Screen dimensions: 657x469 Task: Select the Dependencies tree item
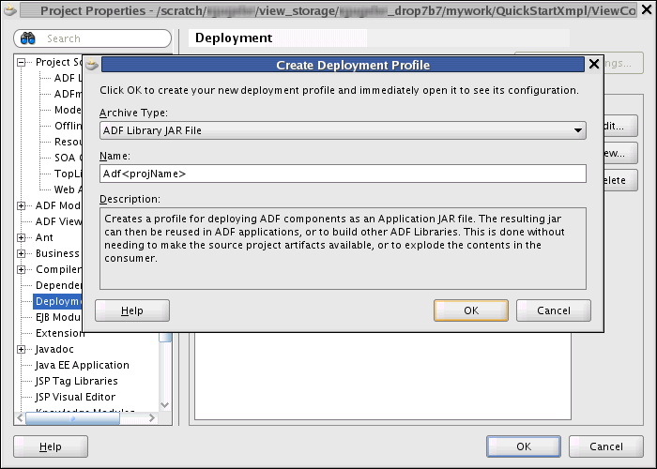tap(58, 285)
